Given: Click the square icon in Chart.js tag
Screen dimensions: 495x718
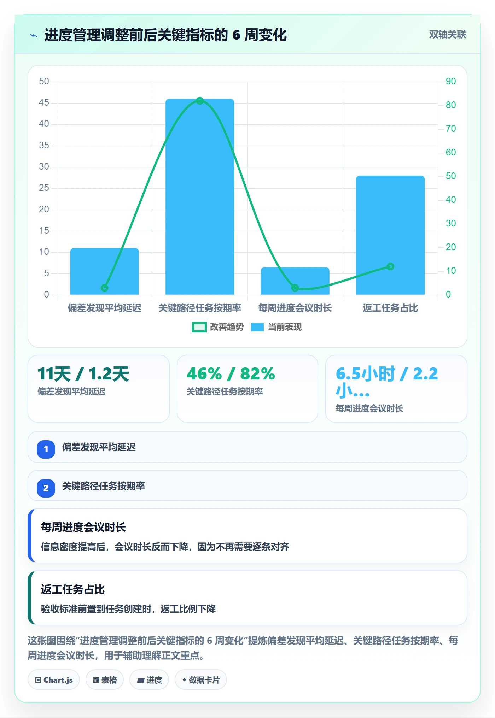Looking at the screenshot, I should (x=38, y=680).
